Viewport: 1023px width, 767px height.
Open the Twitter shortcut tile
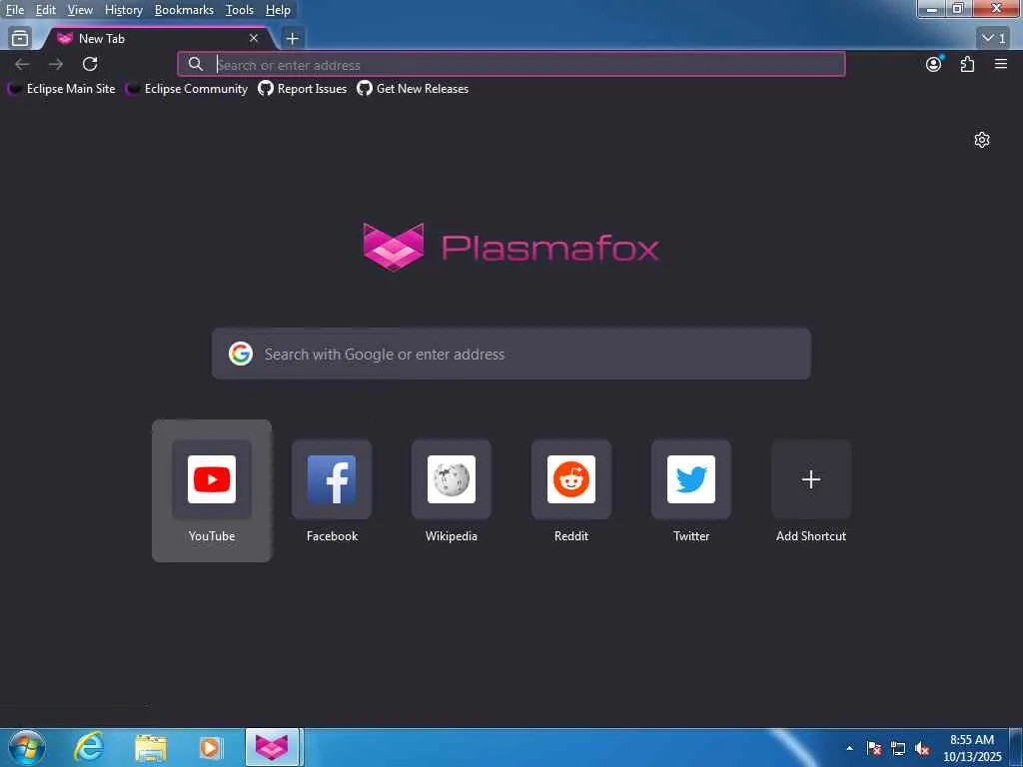click(691, 490)
